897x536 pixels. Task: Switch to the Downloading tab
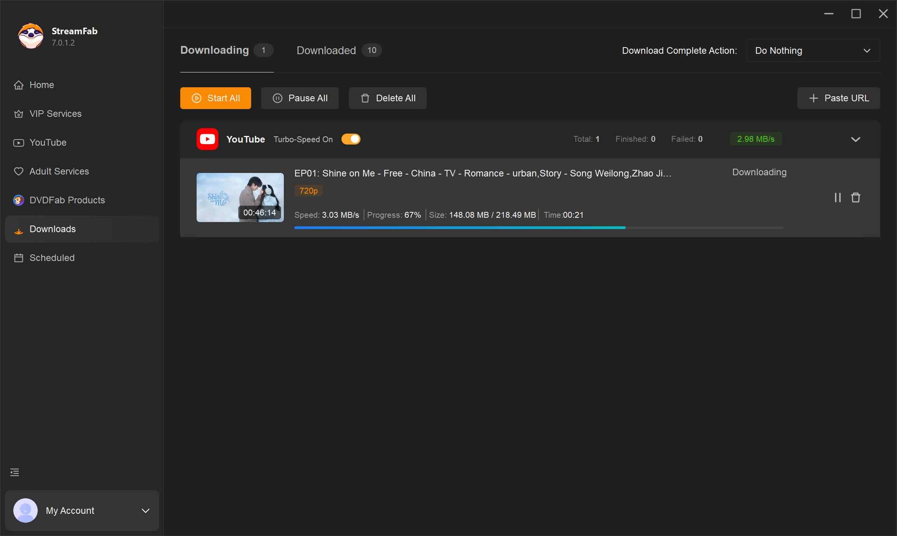(x=214, y=50)
